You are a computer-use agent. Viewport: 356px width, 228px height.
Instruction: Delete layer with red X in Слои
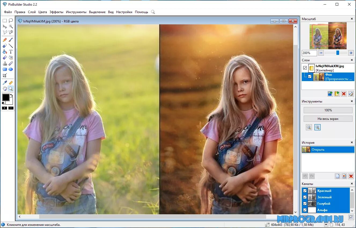tap(344, 94)
